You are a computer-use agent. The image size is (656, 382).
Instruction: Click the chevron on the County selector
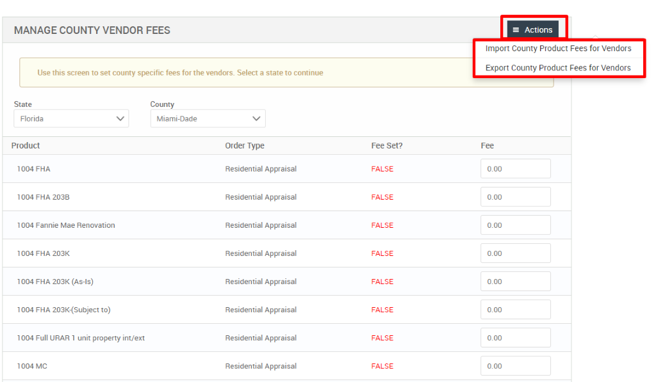pos(256,118)
